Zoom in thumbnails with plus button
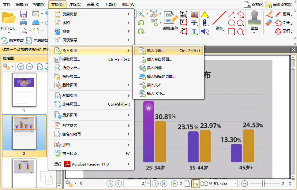 (21, 67)
